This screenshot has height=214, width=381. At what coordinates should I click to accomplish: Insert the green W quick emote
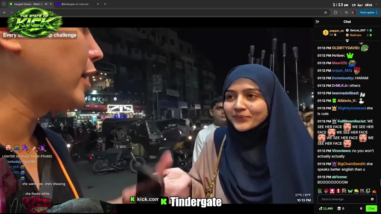(x=350, y=191)
